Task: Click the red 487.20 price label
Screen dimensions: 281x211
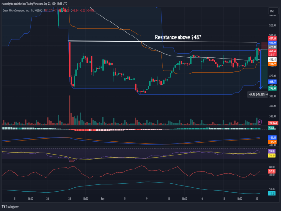Action: (x=272, y=38)
